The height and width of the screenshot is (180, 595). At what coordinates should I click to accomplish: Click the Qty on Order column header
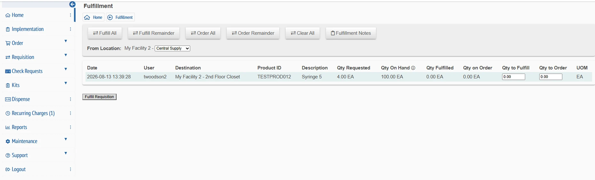point(477,68)
